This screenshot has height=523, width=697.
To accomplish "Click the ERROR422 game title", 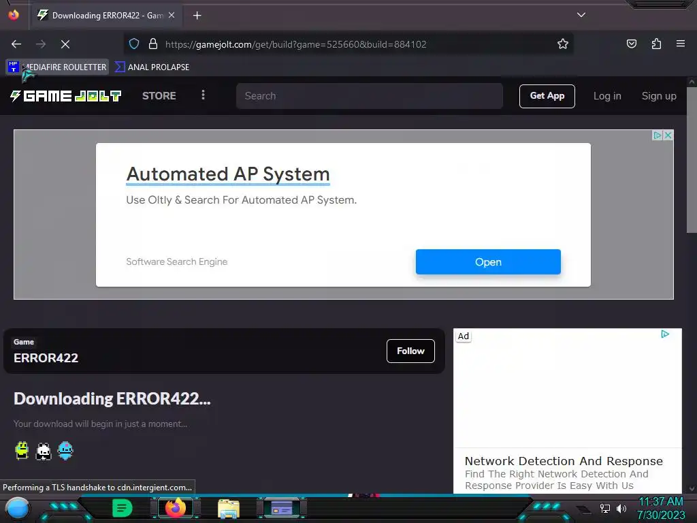I will 46,358.
